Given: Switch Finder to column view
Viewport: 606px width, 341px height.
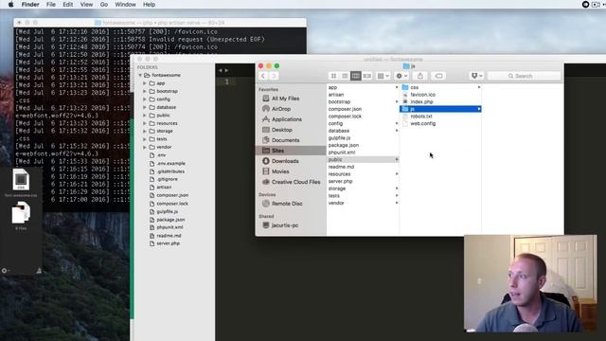Looking at the screenshot, I should pyautogui.click(x=356, y=76).
